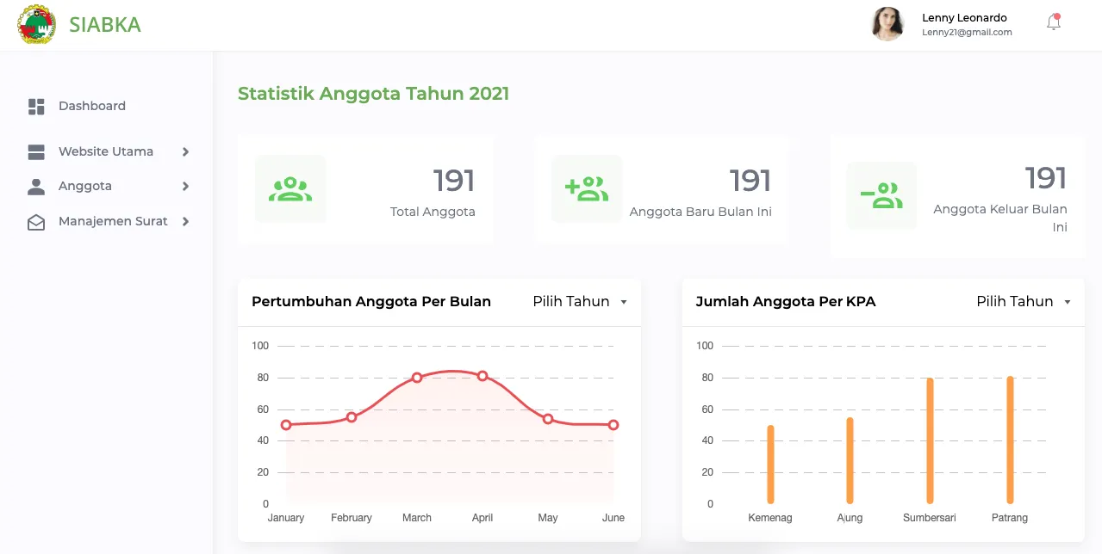Expand the Manajemen Surat chevron arrow
The height and width of the screenshot is (554, 1102).
[x=185, y=222]
